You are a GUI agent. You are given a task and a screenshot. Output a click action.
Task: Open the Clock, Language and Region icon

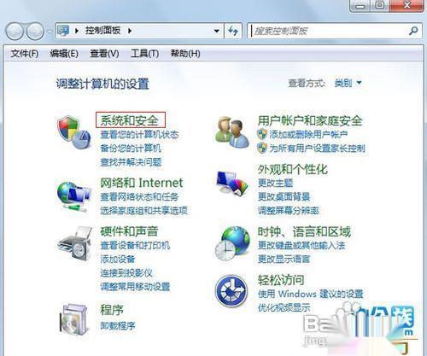click(x=232, y=243)
